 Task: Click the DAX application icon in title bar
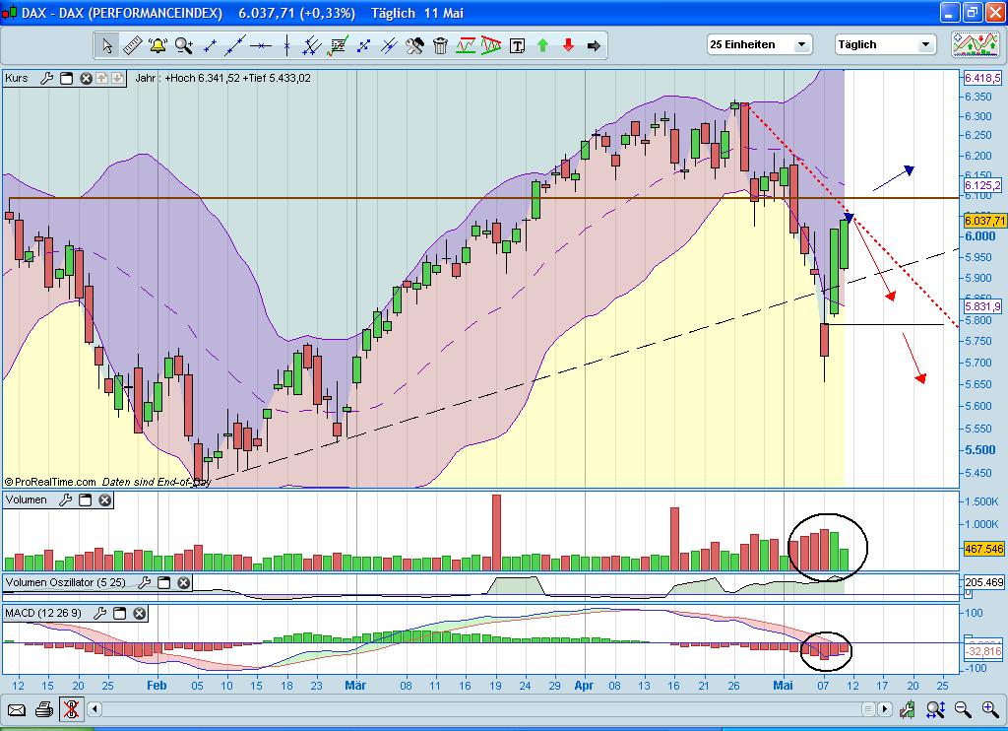(x=9, y=12)
